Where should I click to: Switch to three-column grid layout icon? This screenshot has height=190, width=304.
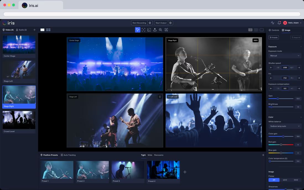[x=250, y=30]
